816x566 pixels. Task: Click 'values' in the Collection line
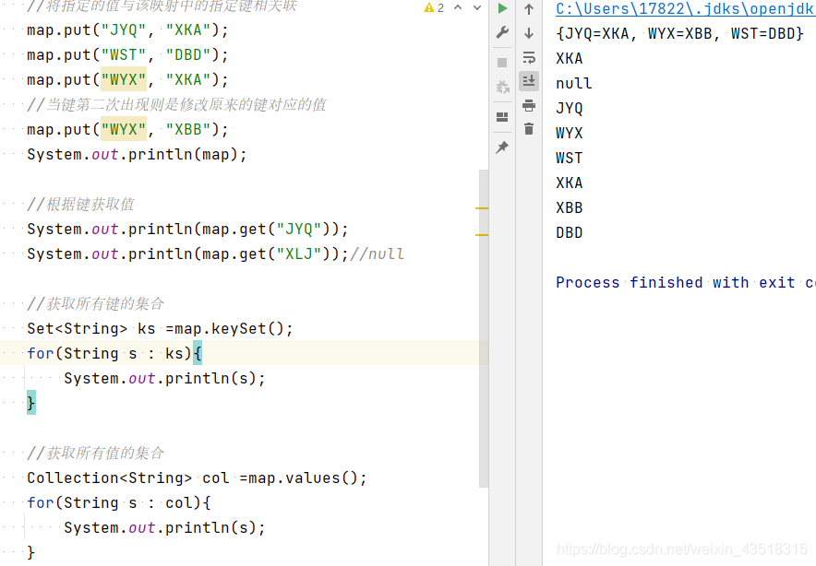pyautogui.click(x=312, y=478)
